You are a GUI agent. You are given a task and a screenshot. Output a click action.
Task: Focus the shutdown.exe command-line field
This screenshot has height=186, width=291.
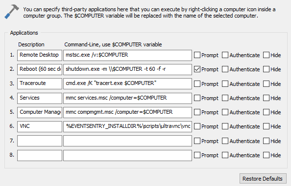(x=127, y=69)
